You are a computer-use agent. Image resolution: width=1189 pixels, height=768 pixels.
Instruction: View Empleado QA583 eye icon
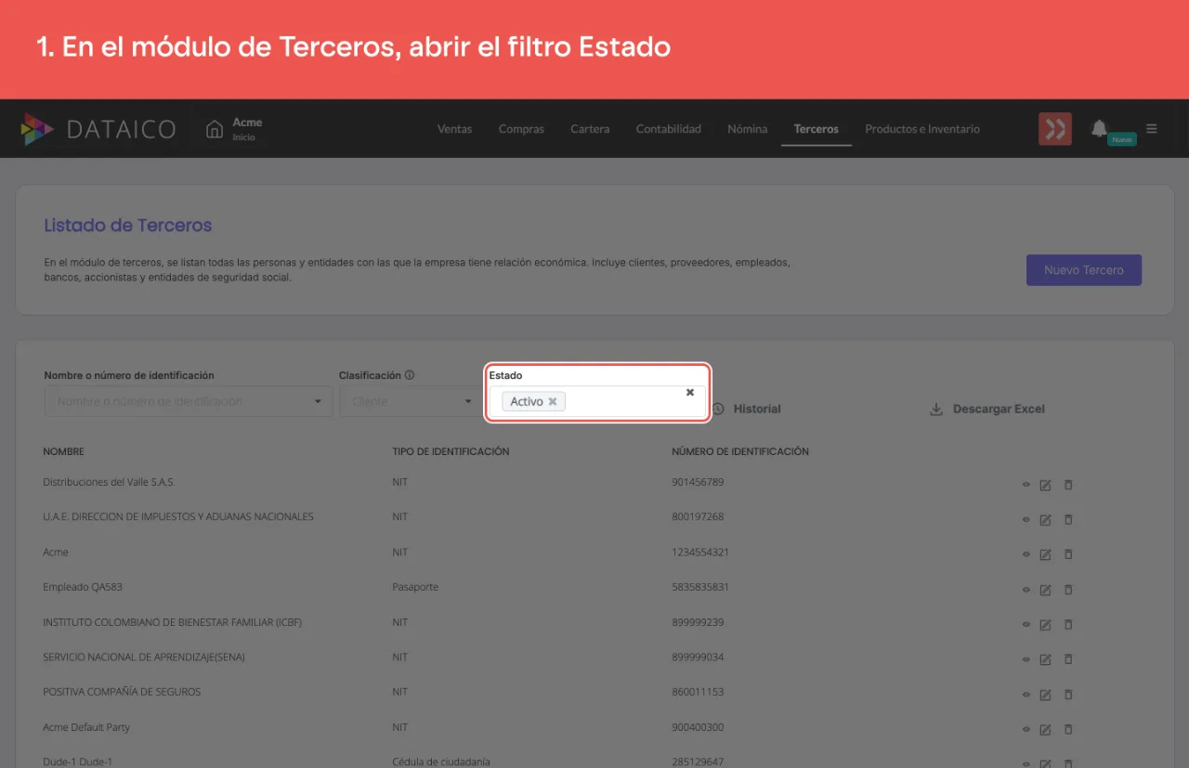point(1026,590)
